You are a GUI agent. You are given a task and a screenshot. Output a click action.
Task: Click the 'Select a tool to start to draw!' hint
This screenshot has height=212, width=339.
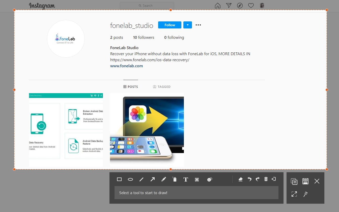click(x=143, y=193)
